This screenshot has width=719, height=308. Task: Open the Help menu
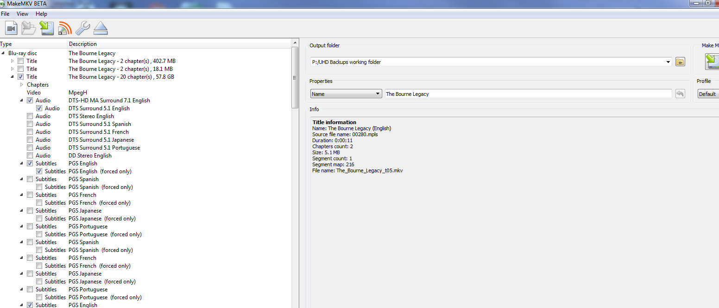pos(41,14)
